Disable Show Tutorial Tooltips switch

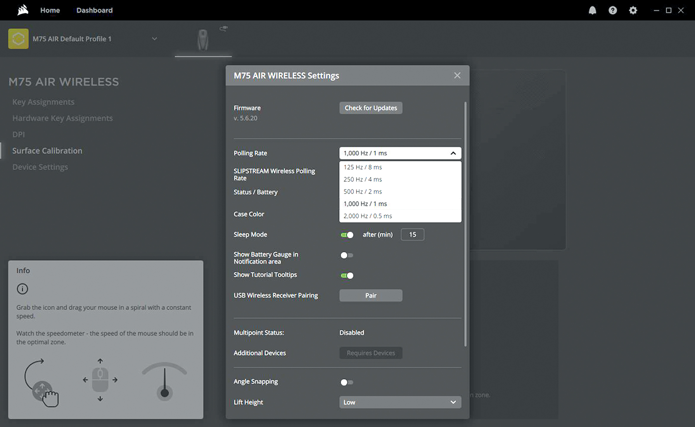pos(347,275)
